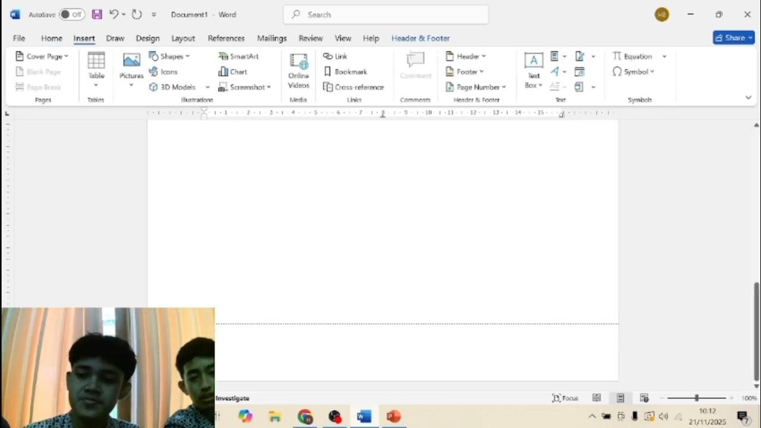Click the 100% zoom level
The image size is (761, 428).
click(749, 398)
